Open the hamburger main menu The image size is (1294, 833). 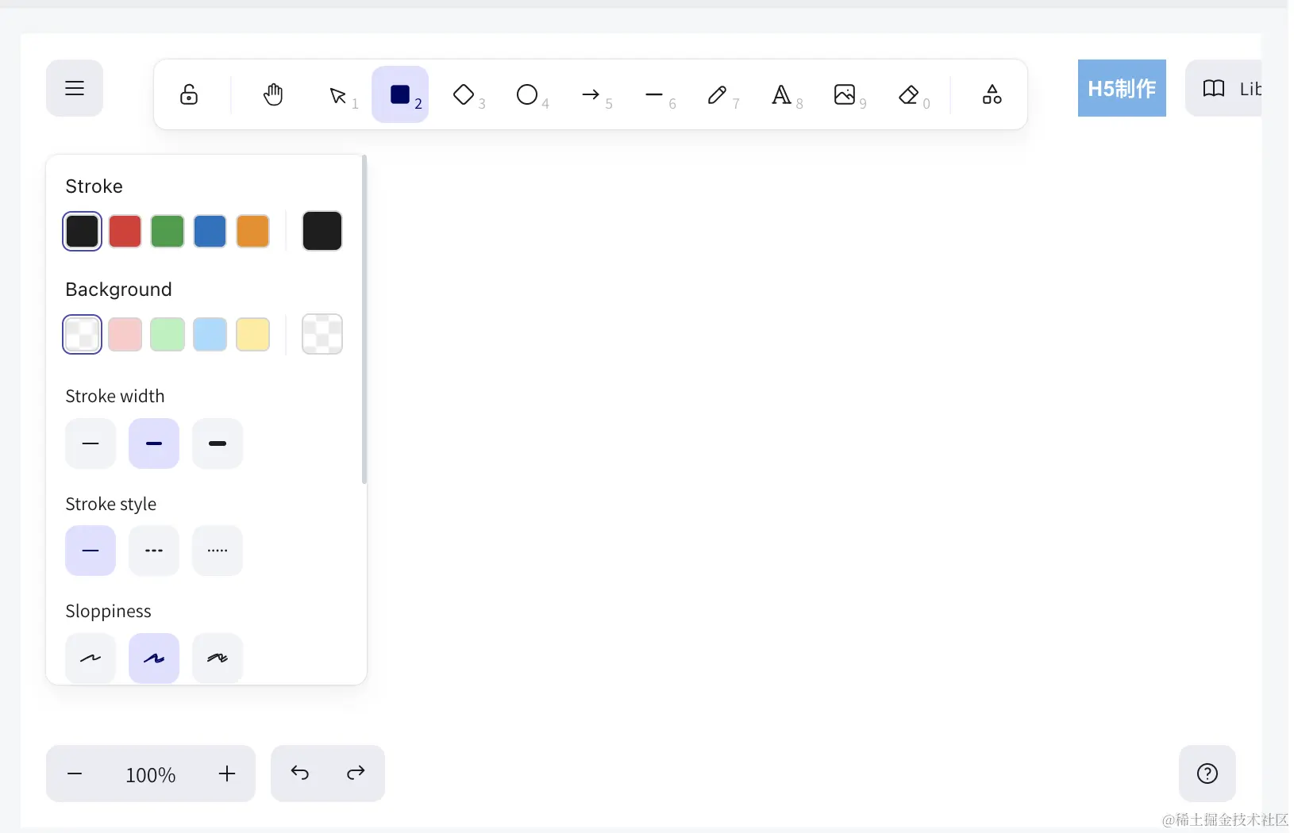coord(75,88)
